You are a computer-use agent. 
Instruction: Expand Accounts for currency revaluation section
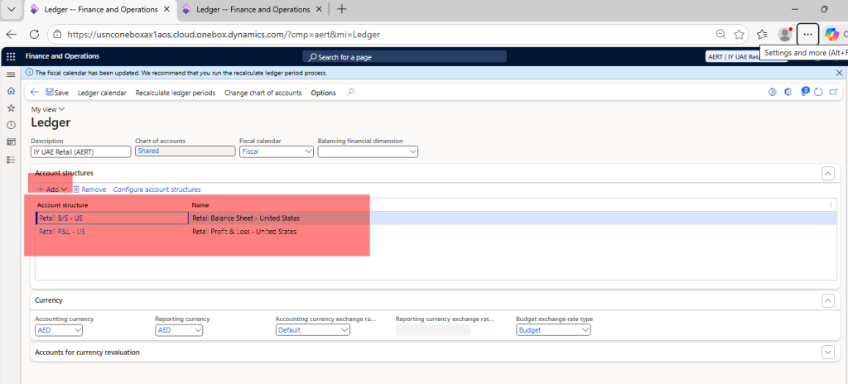tap(826, 353)
